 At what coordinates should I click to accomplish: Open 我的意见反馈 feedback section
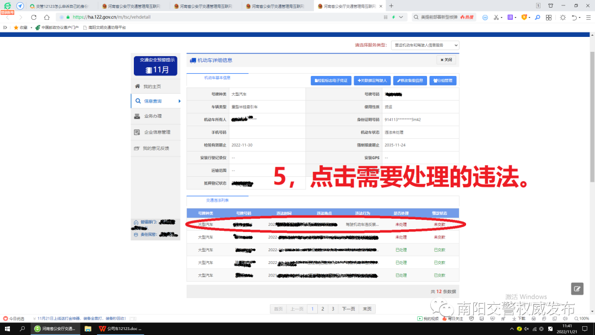tap(155, 148)
